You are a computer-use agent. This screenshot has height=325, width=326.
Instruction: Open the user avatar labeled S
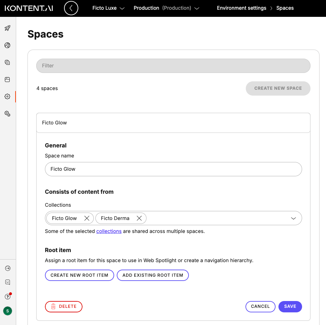[x=7, y=310]
